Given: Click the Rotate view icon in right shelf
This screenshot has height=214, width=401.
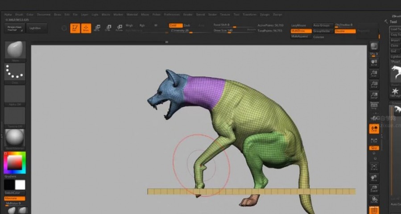Looking at the screenshot, I should coord(374,200).
